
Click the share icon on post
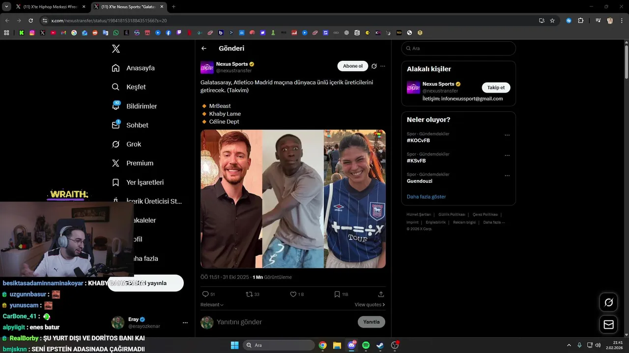(381, 294)
